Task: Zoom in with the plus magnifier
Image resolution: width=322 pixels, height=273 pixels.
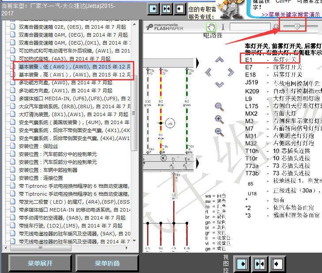Action: [220, 120]
